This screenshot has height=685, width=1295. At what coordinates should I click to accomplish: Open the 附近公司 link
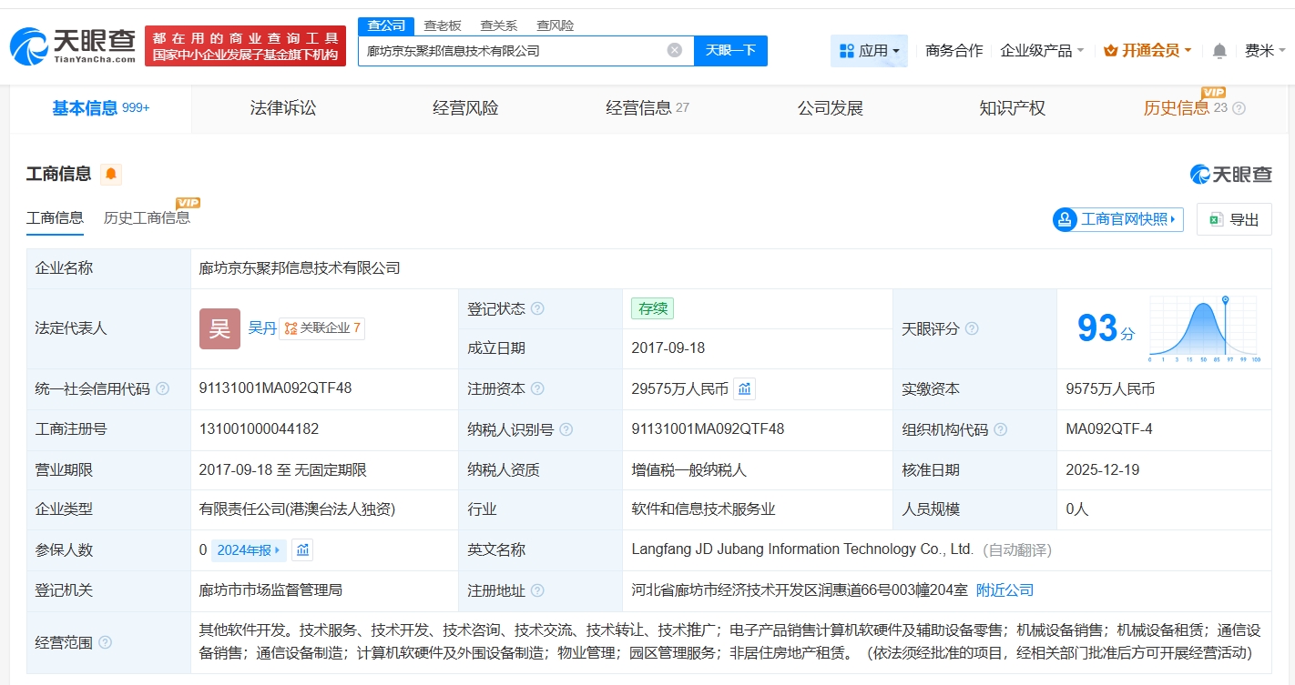[1004, 590]
